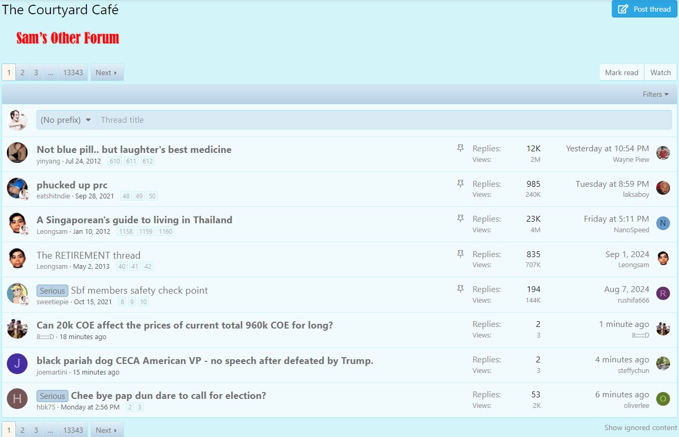679x437 pixels.
Task: Expand the (No prefix) selector
Action: point(66,120)
